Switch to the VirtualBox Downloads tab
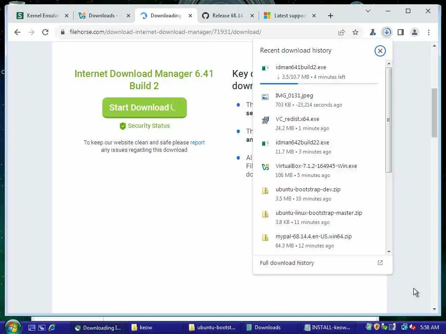 104,16
